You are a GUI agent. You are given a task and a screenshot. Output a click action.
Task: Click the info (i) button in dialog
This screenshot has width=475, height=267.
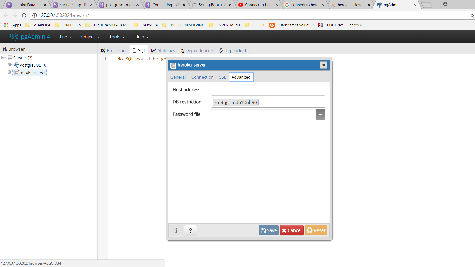176,230
